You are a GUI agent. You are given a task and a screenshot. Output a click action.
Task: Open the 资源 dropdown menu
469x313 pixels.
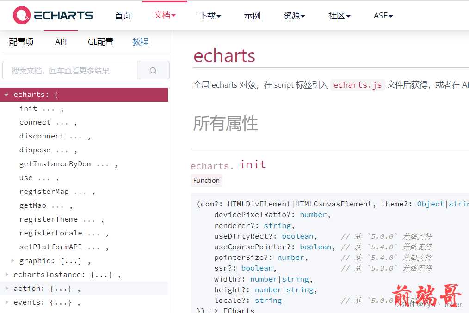pos(294,16)
